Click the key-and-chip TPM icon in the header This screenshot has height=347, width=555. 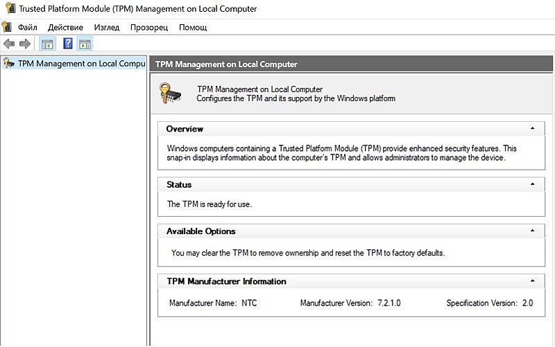pyautogui.click(x=171, y=94)
